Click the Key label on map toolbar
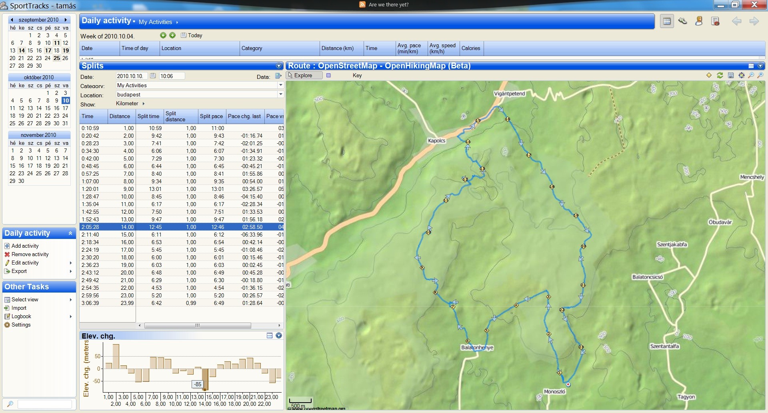 pos(357,75)
